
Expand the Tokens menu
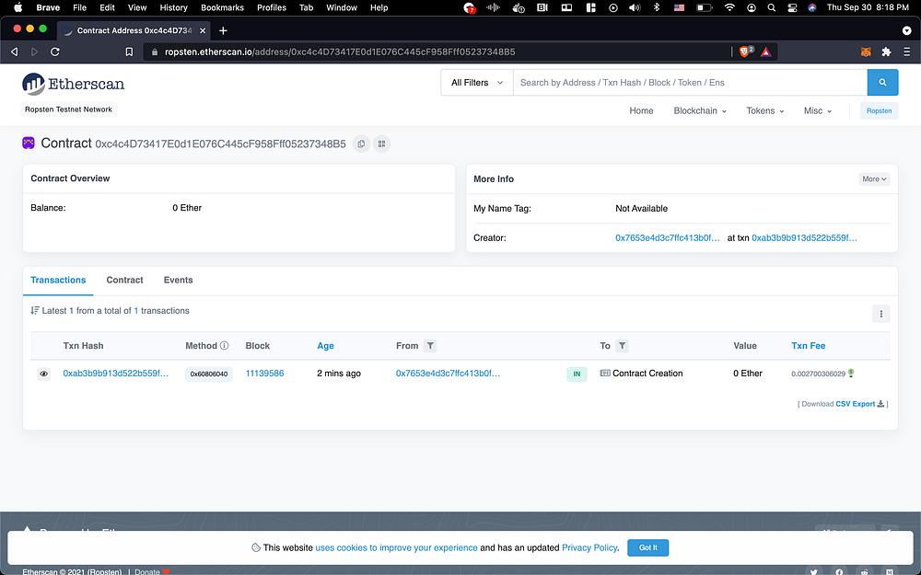pos(764,110)
